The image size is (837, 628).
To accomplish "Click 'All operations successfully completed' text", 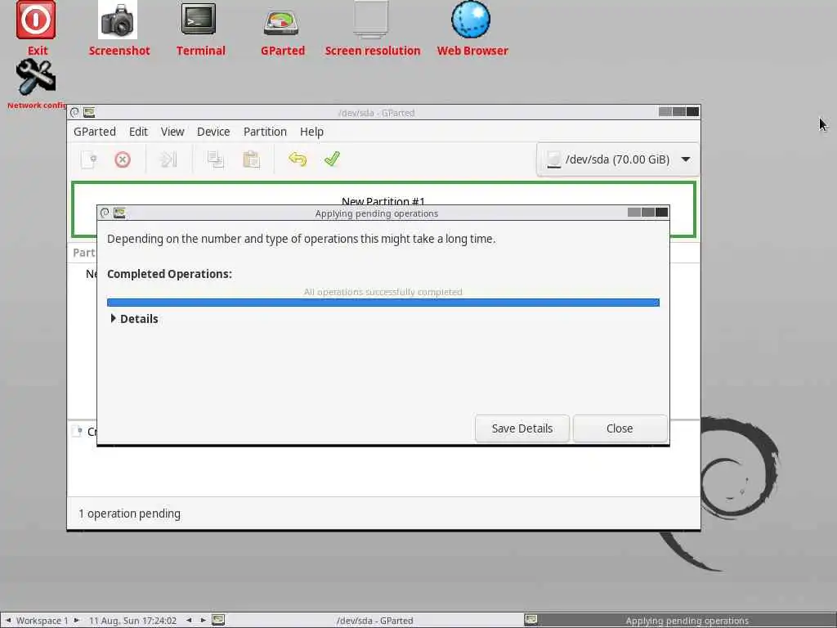I will pos(383,292).
